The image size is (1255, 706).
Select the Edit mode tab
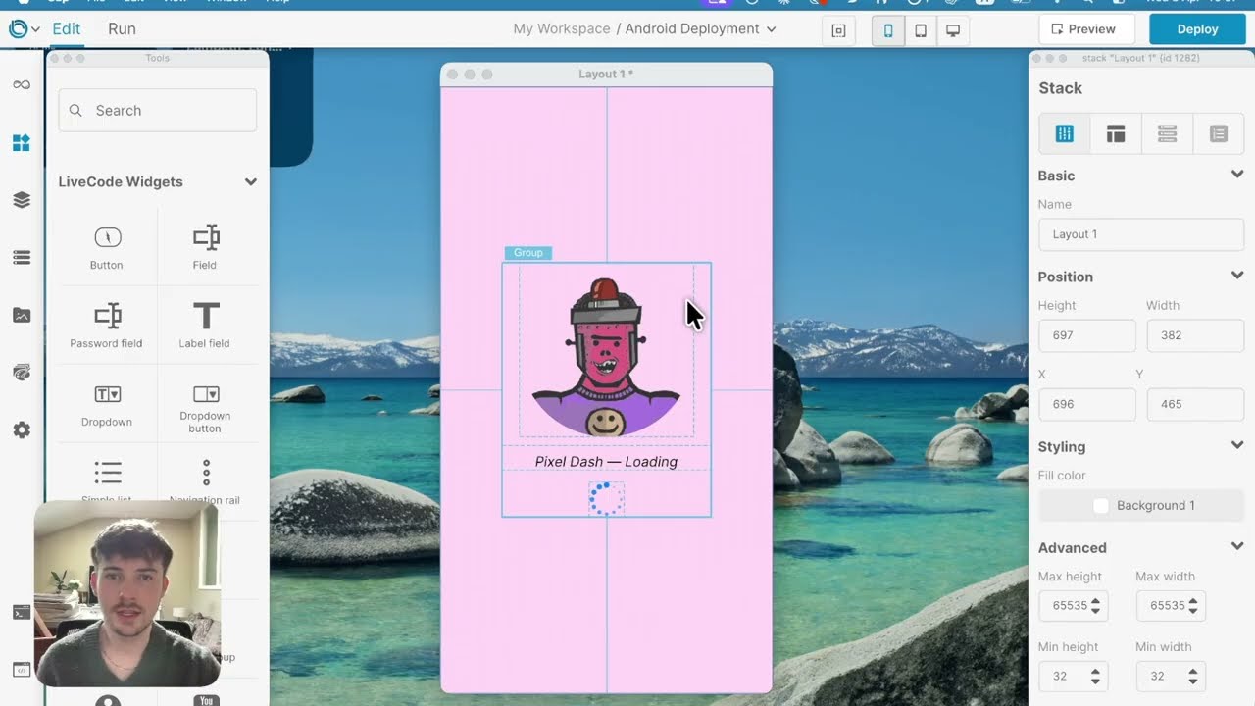[67, 29]
